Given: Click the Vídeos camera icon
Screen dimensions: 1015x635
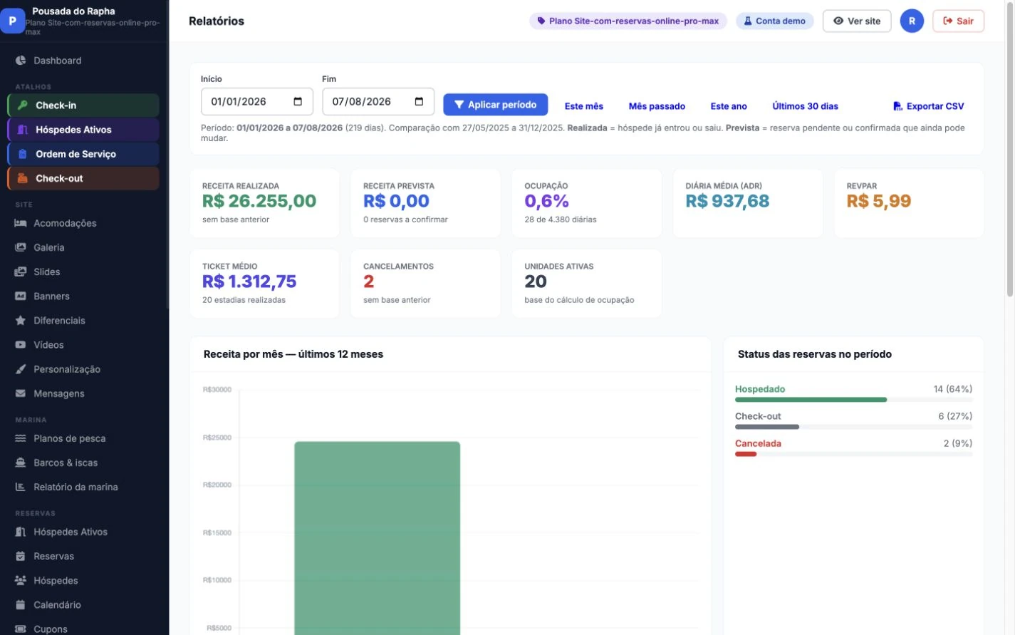Looking at the screenshot, I should 21,345.
